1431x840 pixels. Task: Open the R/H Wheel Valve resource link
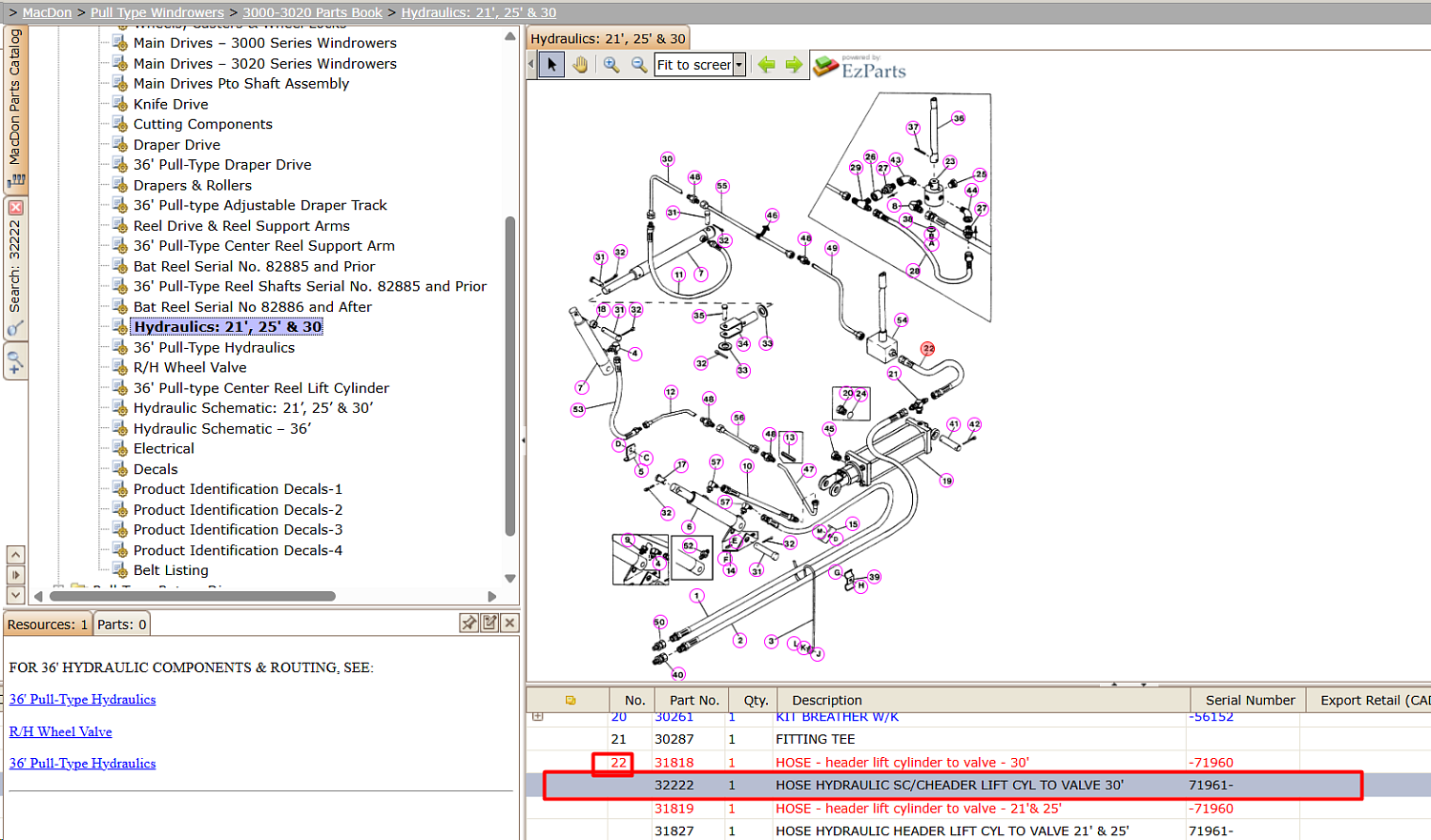coord(60,731)
